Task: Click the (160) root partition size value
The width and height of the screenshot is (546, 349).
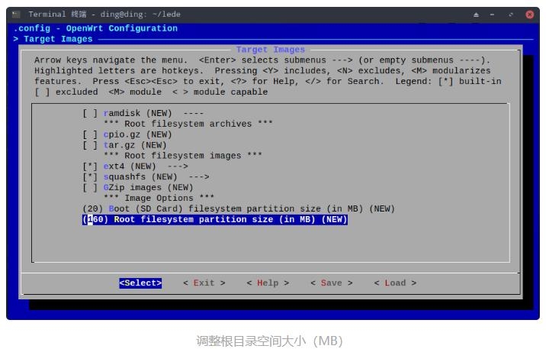Action: point(95,219)
